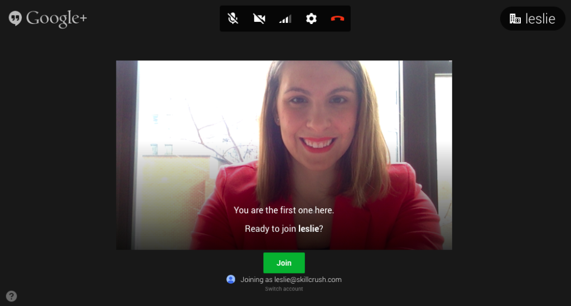Viewport: 571px width, 306px height.
Task: Click "You are the first one here." message
Action: 284,211
